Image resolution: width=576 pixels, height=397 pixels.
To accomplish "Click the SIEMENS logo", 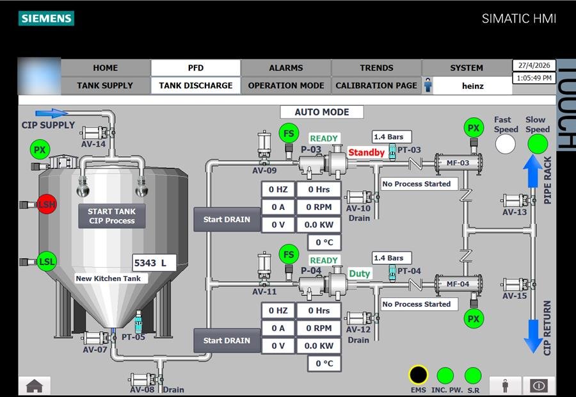I will (46, 19).
